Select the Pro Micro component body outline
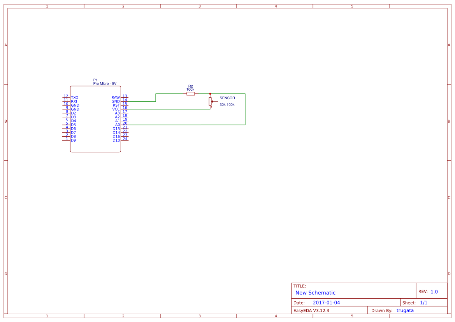Viewport: 455px width, 322px height. point(95,119)
